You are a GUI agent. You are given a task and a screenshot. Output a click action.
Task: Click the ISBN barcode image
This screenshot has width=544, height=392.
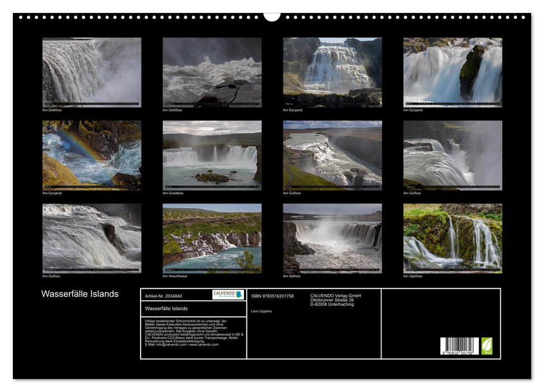pos(459,346)
